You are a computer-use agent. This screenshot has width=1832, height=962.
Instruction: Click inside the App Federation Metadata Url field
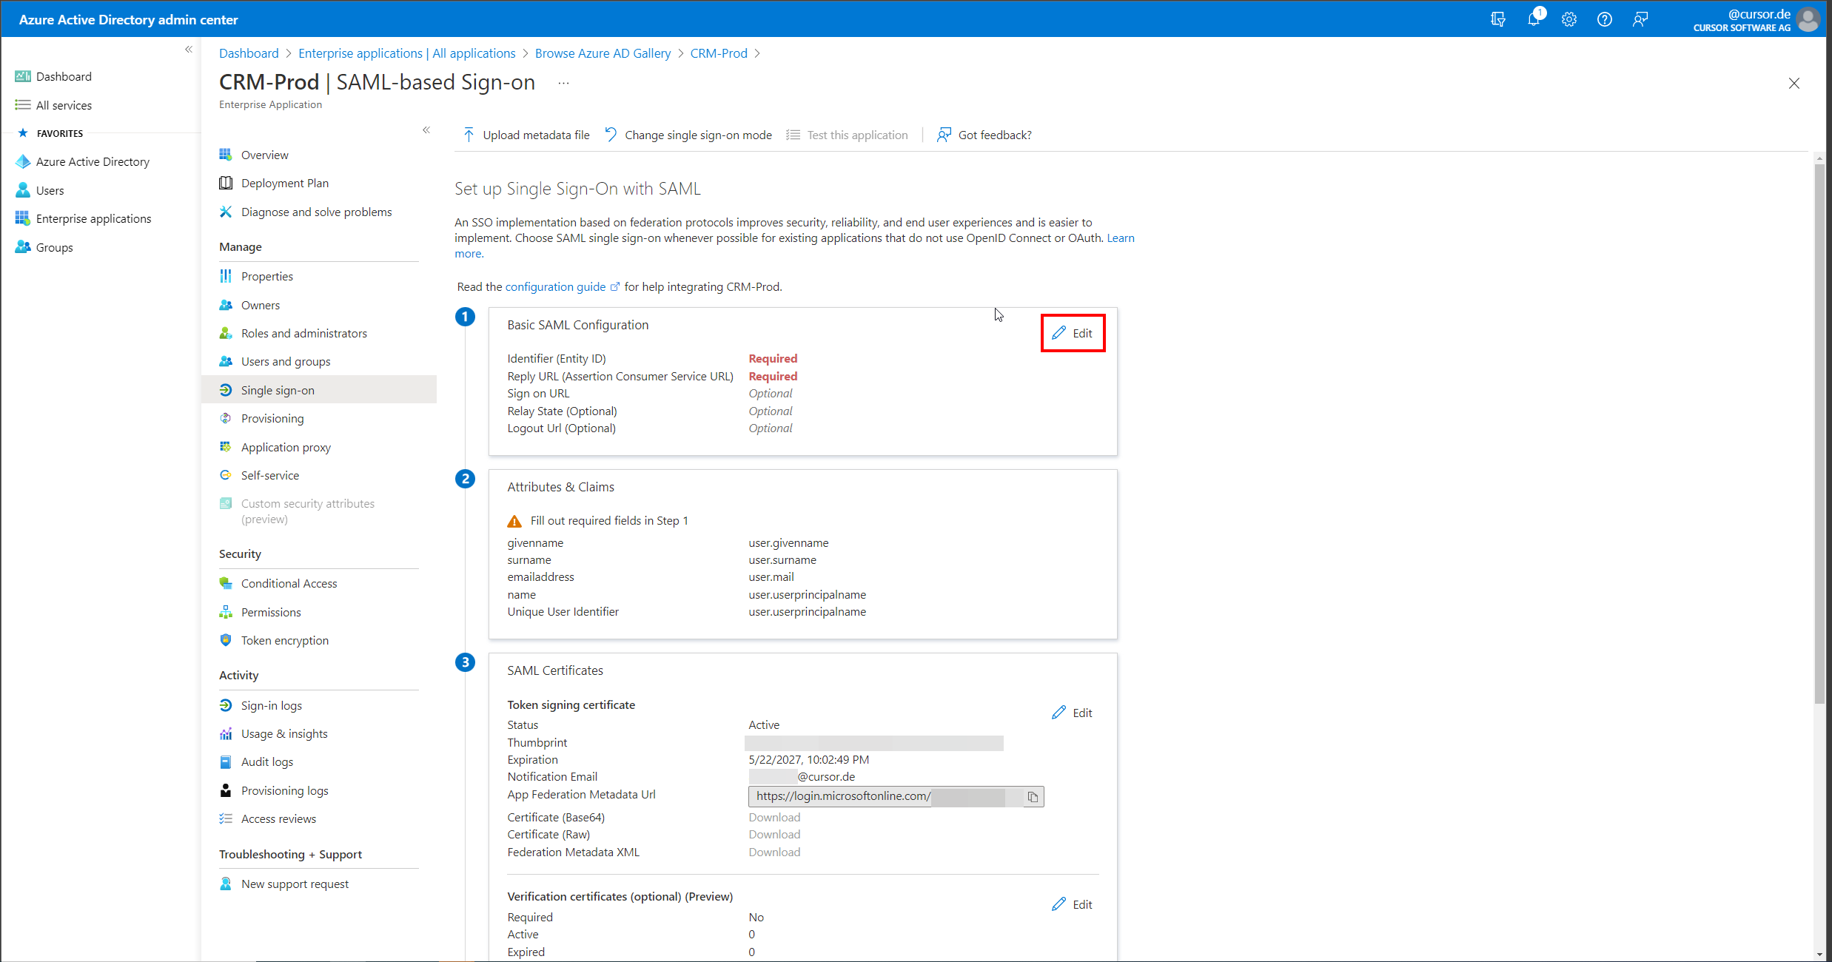pyautogui.click(x=851, y=797)
